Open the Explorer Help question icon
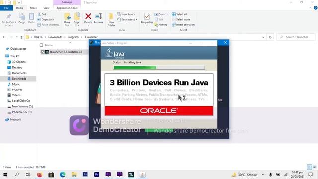Screen dimensions: 318x179 [315, 8]
